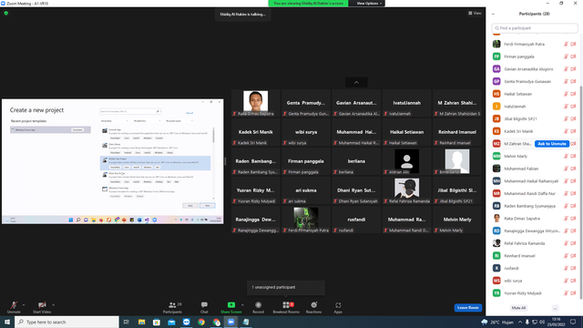Show hidden system tray icons
Screen dimensions: 583x328
520,322
